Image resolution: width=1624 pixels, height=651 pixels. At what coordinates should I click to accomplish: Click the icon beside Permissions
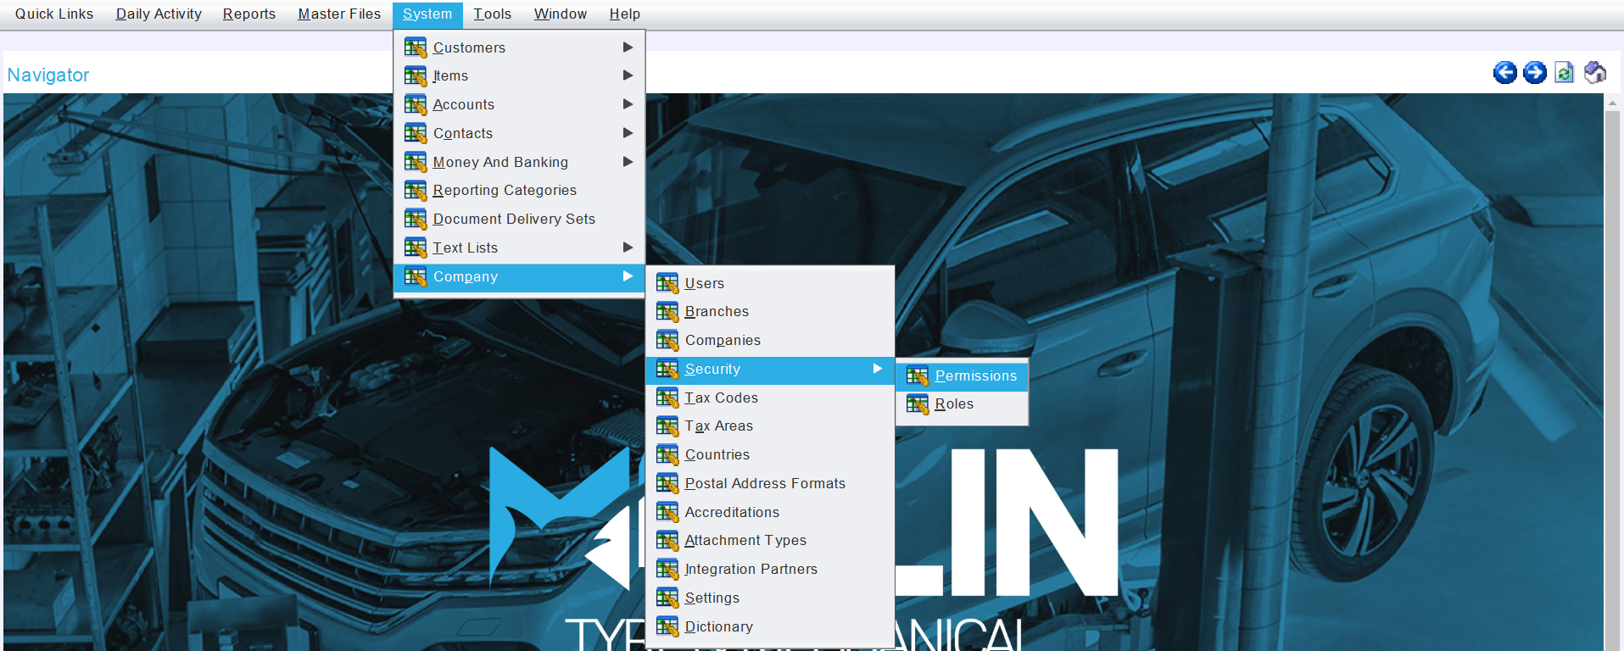[x=918, y=376]
